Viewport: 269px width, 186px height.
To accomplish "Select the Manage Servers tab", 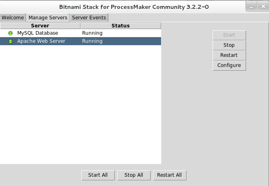I will click(x=48, y=18).
